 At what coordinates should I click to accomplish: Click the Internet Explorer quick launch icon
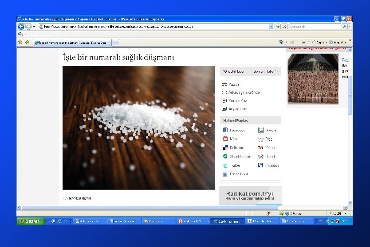[x=59, y=221]
